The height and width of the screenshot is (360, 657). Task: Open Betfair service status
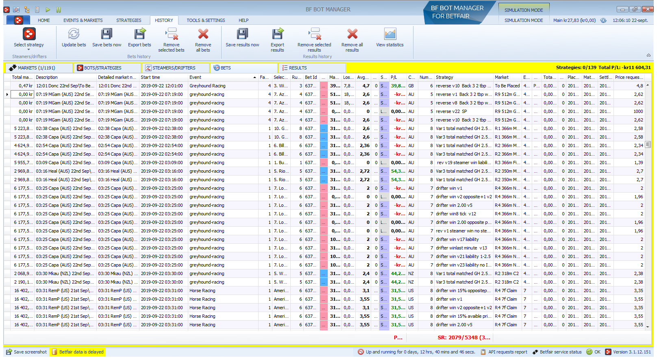click(x=557, y=352)
